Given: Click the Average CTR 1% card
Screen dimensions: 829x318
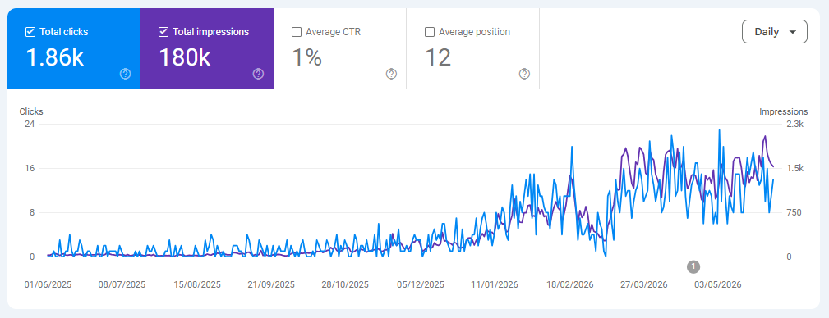Looking at the screenshot, I should tap(340, 48).
